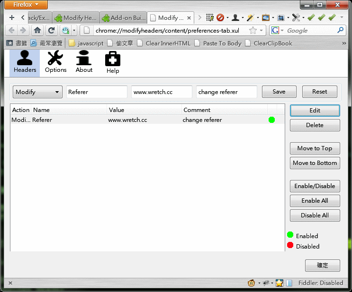Image resolution: width=352 pixels, height=292 pixels.
Task: Click Enable/Disable for selected header
Action: pyautogui.click(x=315, y=186)
